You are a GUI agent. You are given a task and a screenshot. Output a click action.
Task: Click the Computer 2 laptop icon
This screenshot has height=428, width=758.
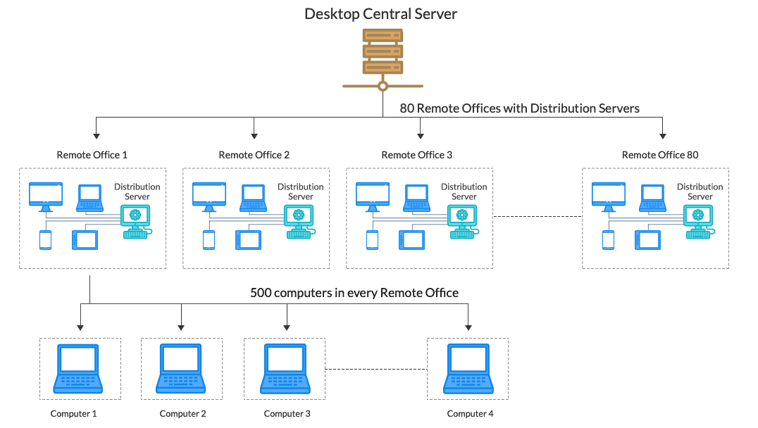tap(181, 369)
